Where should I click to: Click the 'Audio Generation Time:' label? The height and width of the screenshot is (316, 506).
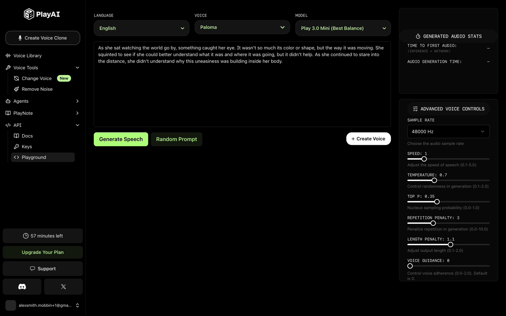point(435,62)
